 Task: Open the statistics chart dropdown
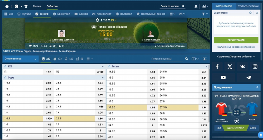coord(205,6)
